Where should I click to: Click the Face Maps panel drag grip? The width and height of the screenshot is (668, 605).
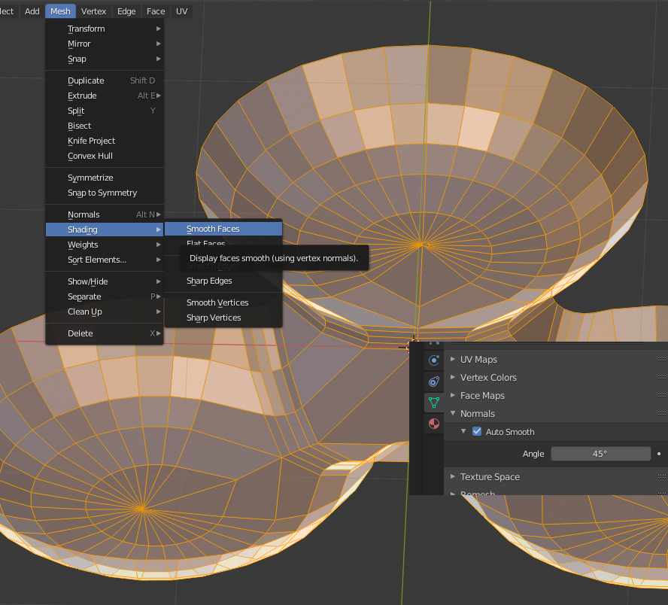(x=662, y=396)
